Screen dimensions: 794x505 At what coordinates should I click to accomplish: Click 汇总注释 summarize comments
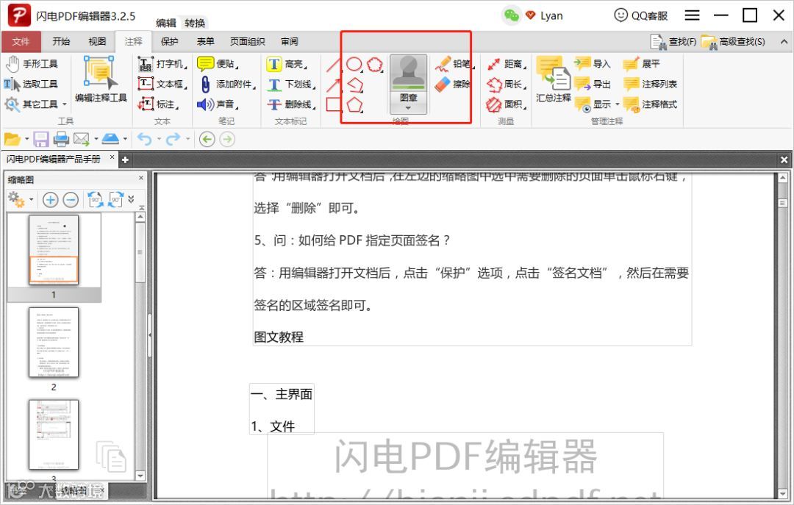[553, 79]
